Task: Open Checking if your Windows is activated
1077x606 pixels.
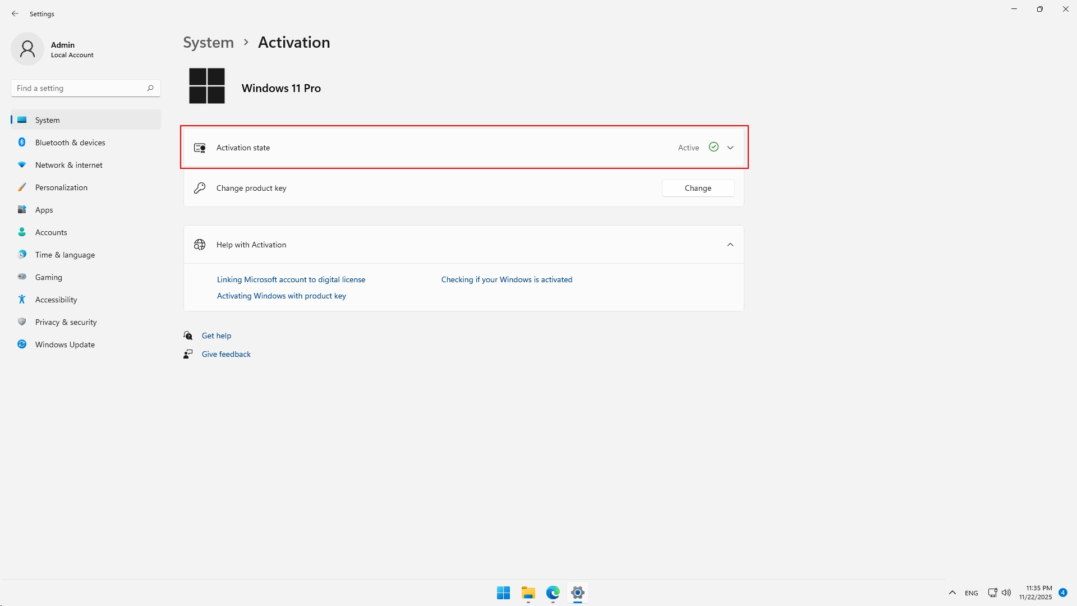Action: (x=507, y=279)
